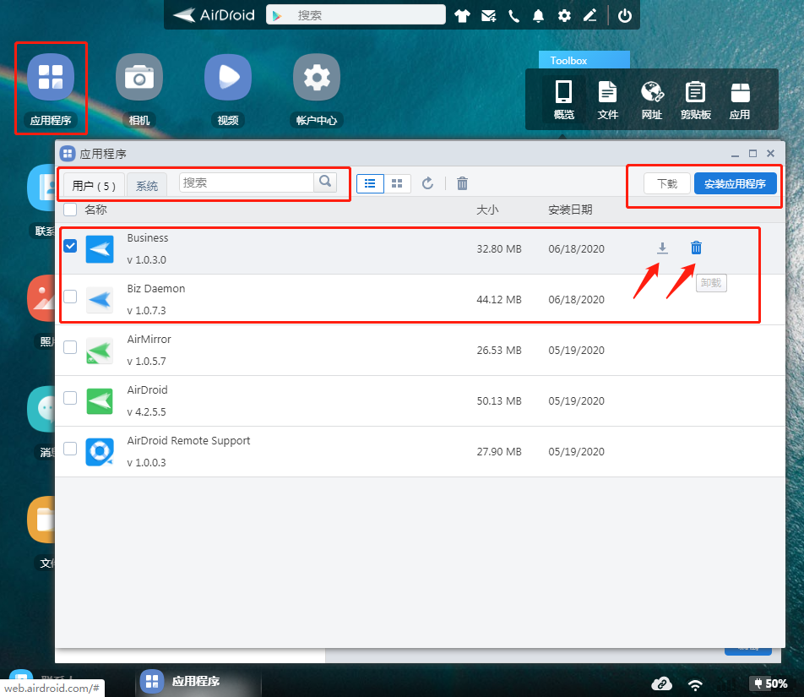Refresh the application list
This screenshot has width=804, height=697.
[x=427, y=183]
